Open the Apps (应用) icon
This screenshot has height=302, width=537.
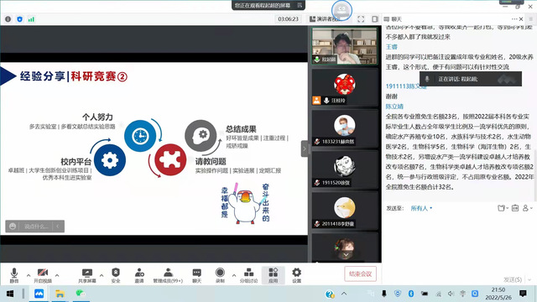pyautogui.click(x=273, y=275)
